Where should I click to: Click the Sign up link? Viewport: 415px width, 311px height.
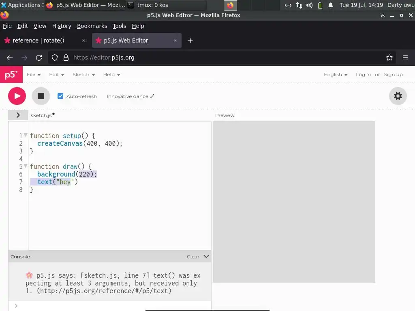pyautogui.click(x=393, y=75)
